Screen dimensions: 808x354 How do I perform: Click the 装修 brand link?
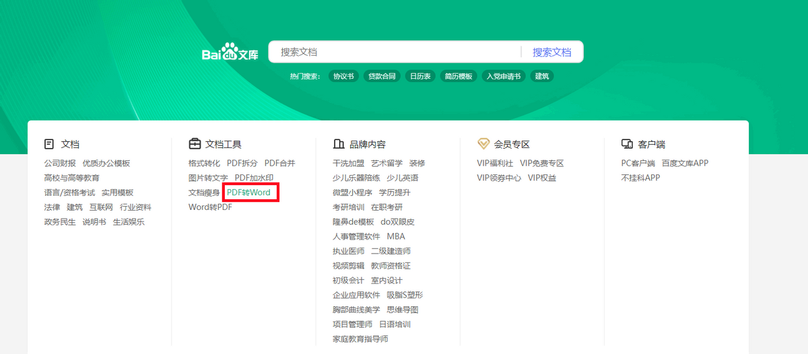(x=417, y=163)
